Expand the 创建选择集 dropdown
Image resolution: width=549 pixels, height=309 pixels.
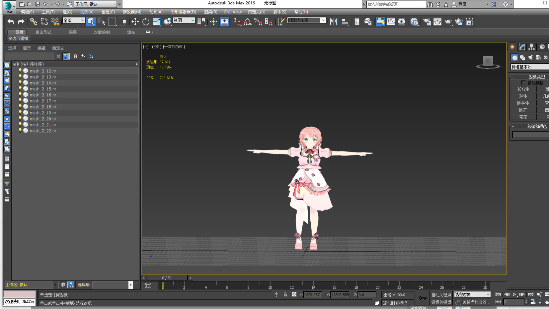point(323,20)
